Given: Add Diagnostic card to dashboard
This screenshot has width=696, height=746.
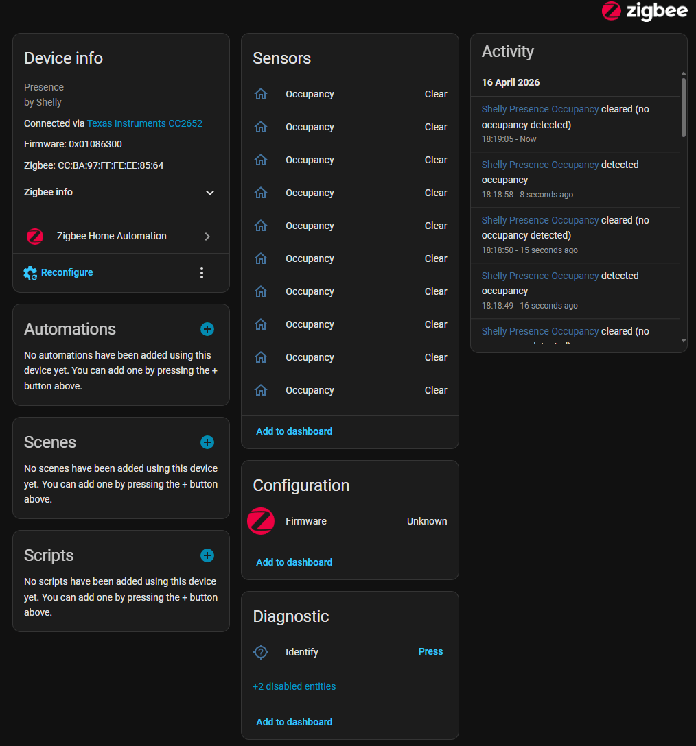Looking at the screenshot, I should pyautogui.click(x=294, y=722).
